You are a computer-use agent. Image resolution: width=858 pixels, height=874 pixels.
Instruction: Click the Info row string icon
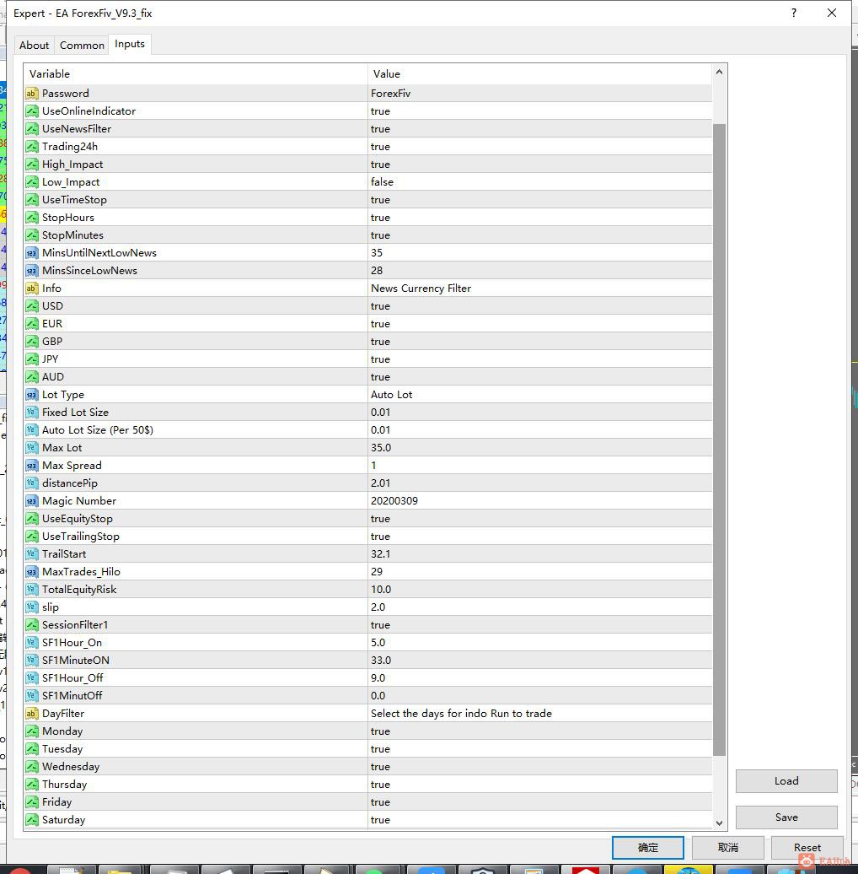coord(32,289)
